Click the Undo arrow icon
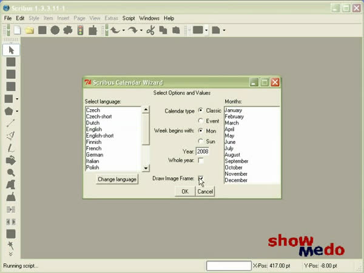The height and width of the screenshot is (273, 364). 115,30
